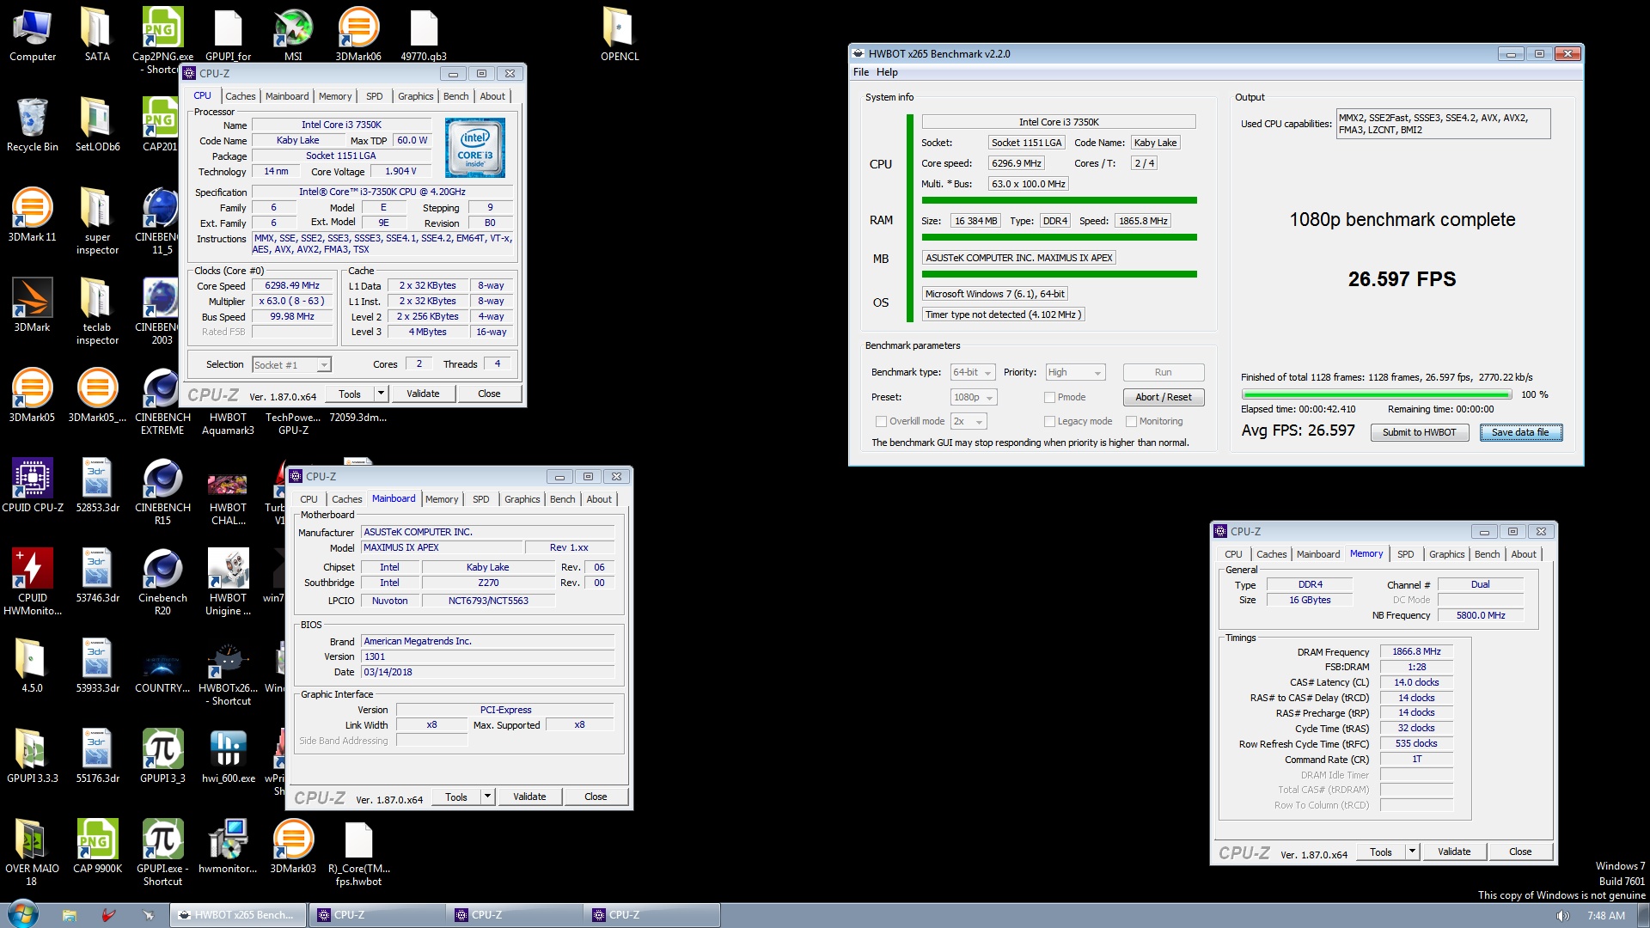
Task: Switch to SPD tab in CPU-Z Memory window
Action: click(1405, 554)
